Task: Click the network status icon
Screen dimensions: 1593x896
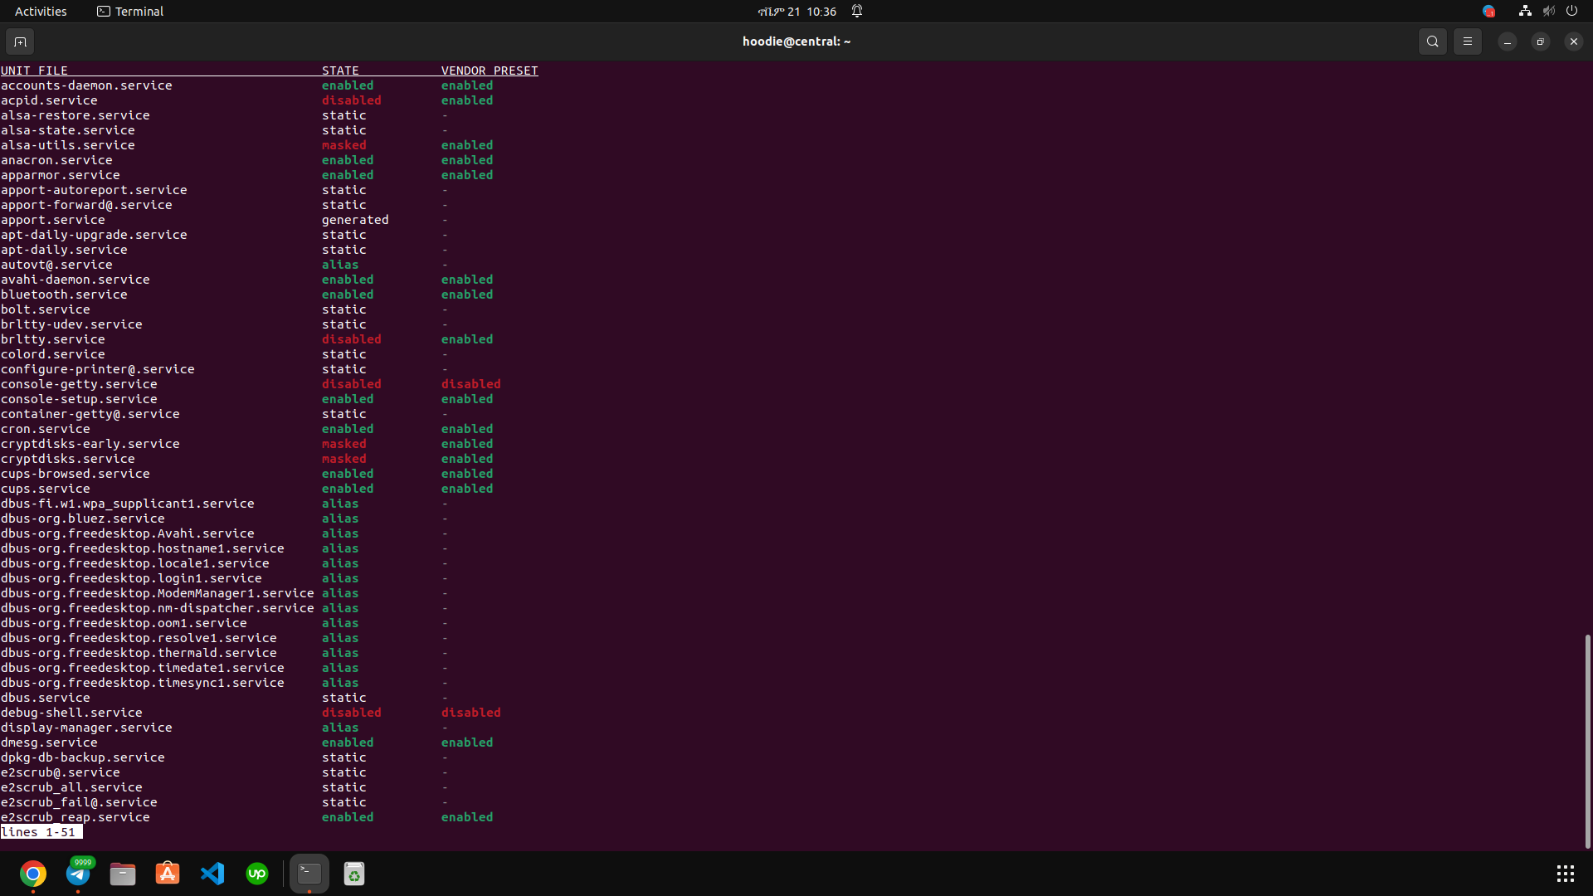Action: (1525, 12)
